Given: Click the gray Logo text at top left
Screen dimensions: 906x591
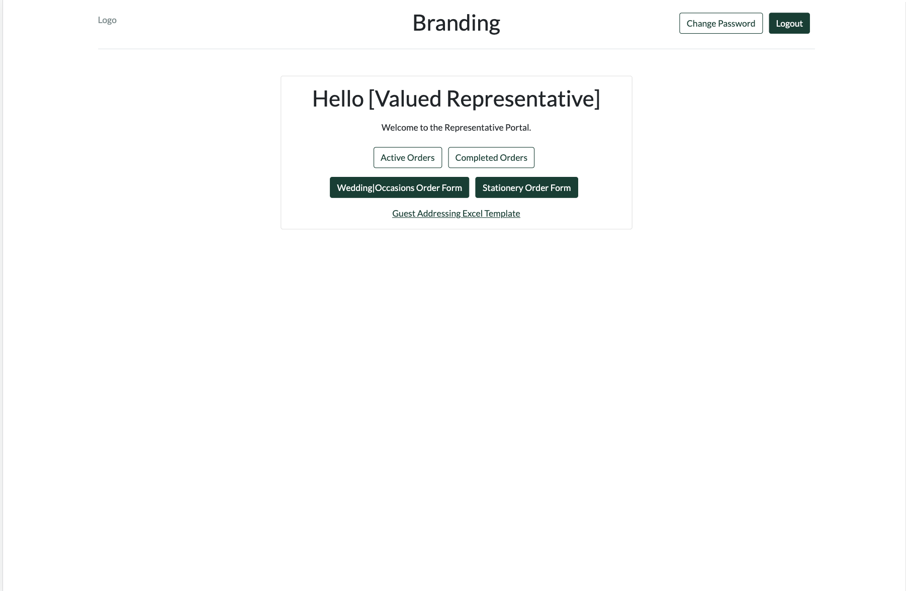Looking at the screenshot, I should 107,20.
